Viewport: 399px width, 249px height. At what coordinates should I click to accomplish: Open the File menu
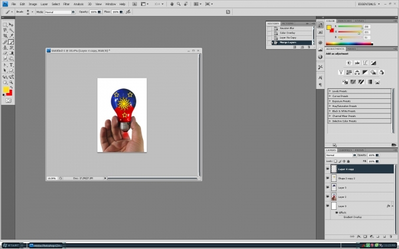click(13, 4)
